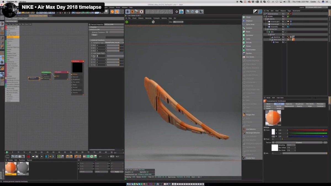Toggle the SDS object enable checkmark
This screenshot has height=186, width=331.
[x=286, y=32]
